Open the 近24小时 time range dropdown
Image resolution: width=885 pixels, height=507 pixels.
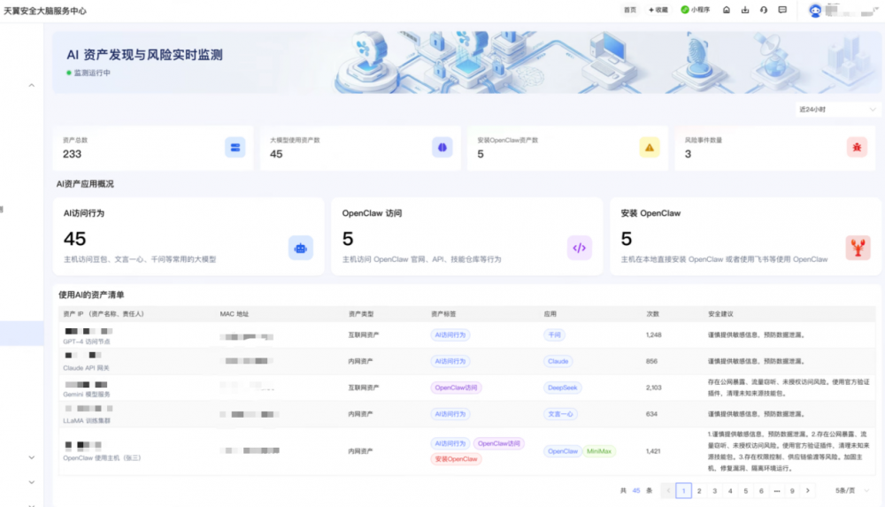point(835,110)
